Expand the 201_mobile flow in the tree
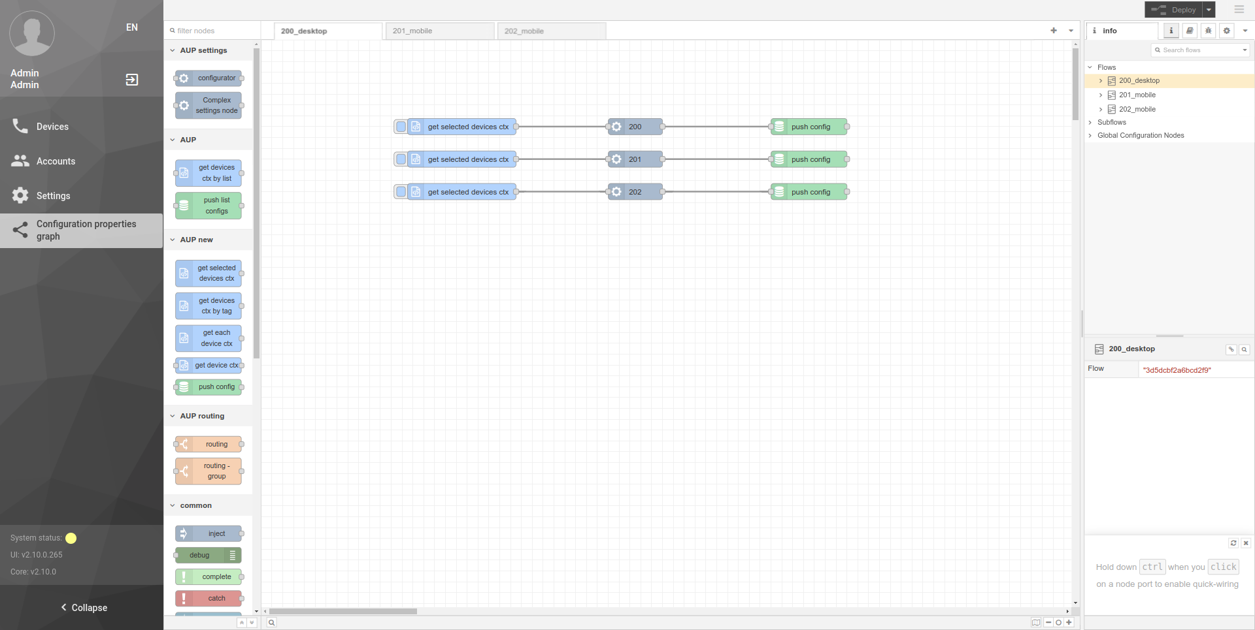 tap(1101, 95)
